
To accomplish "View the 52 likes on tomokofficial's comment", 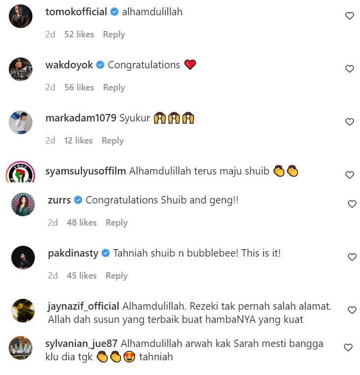I will 79,34.
